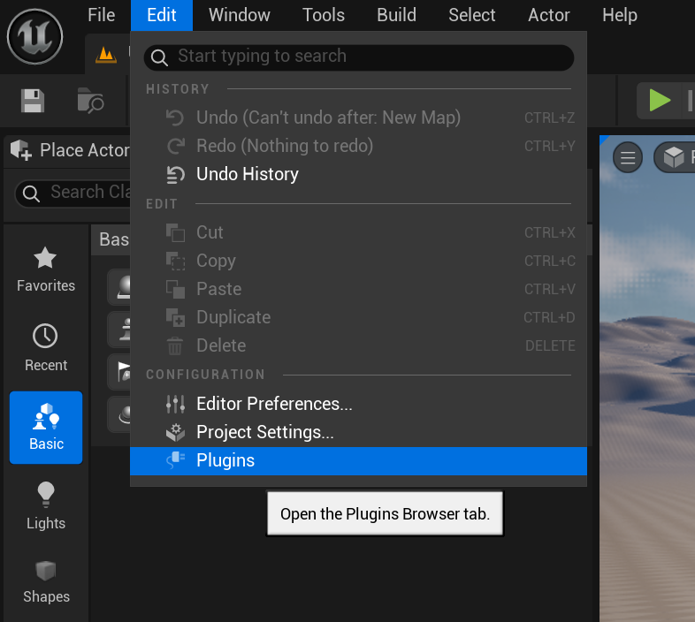
Task: Open viewport hamburger options menu
Action: click(x=628, y=158)
